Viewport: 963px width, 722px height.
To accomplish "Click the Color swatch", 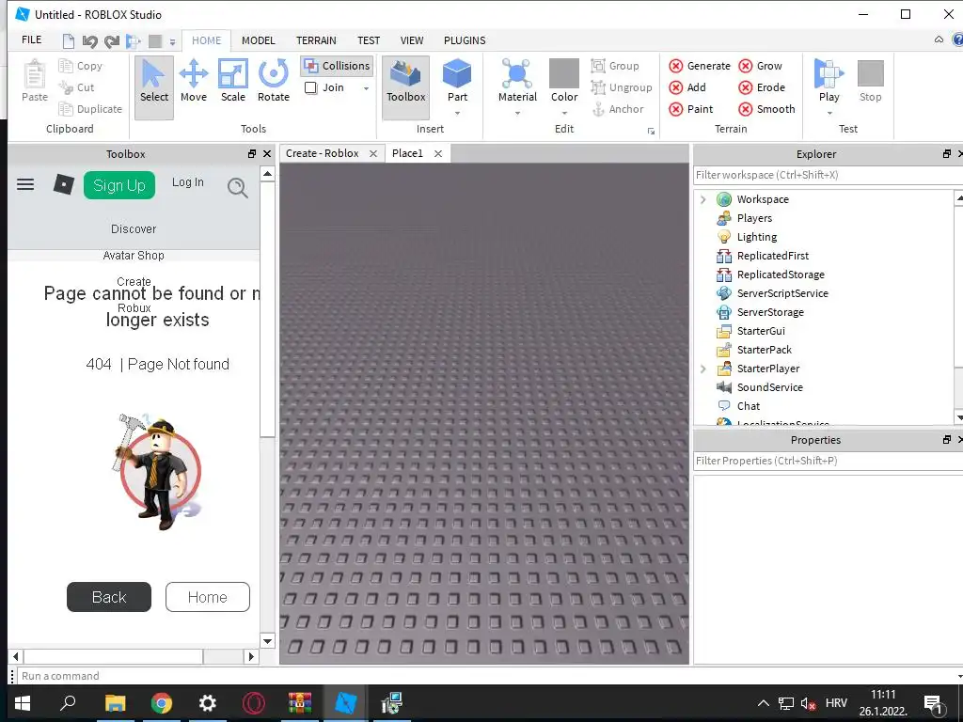I will tap(564, 73).
